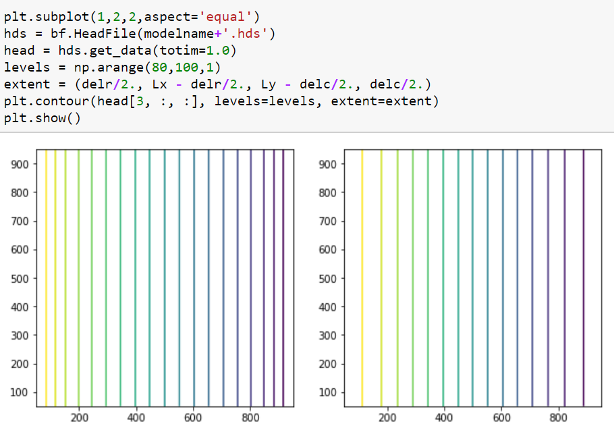Click the yellow contour line in left plot
The height and width of the screenshot is (430, 614).
47,270
